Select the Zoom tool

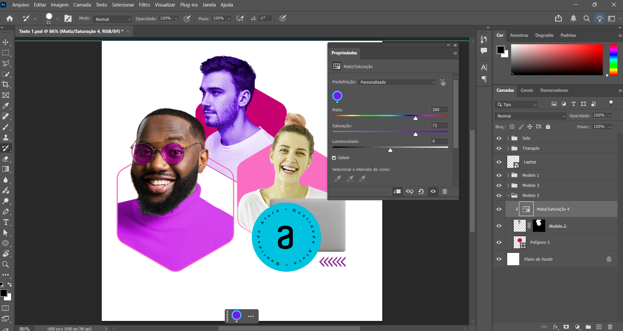coord(6,264)
